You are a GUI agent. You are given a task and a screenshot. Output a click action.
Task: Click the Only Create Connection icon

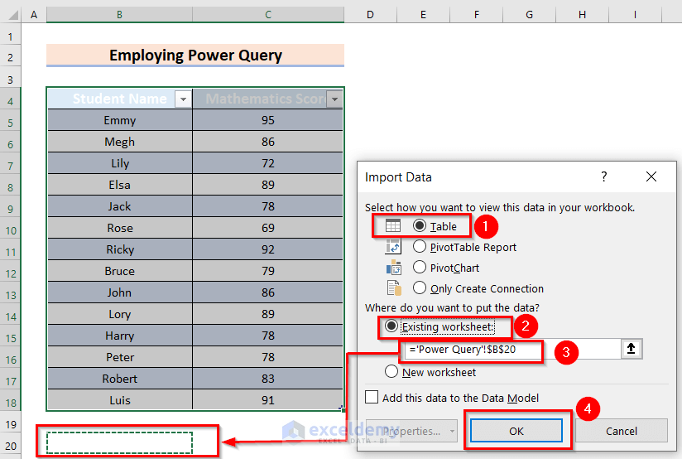click(x=394, y=288)
